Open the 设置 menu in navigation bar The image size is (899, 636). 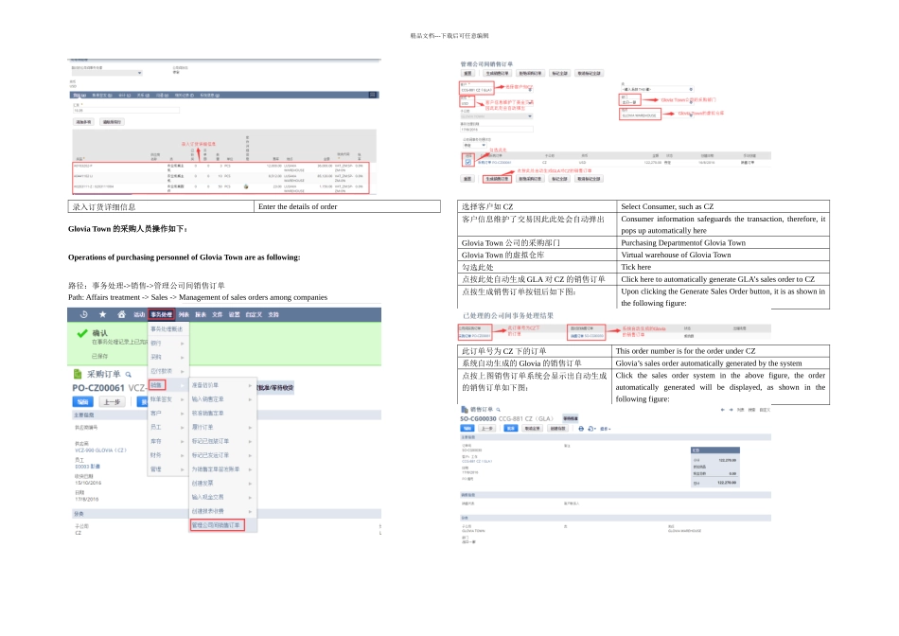[x=234, y=315]
